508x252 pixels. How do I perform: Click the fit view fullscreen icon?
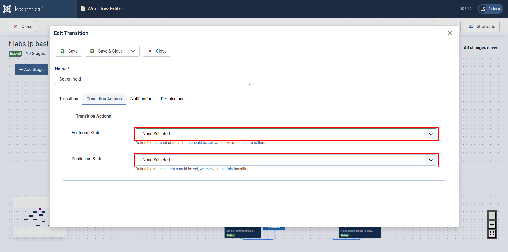click(492, 234)
